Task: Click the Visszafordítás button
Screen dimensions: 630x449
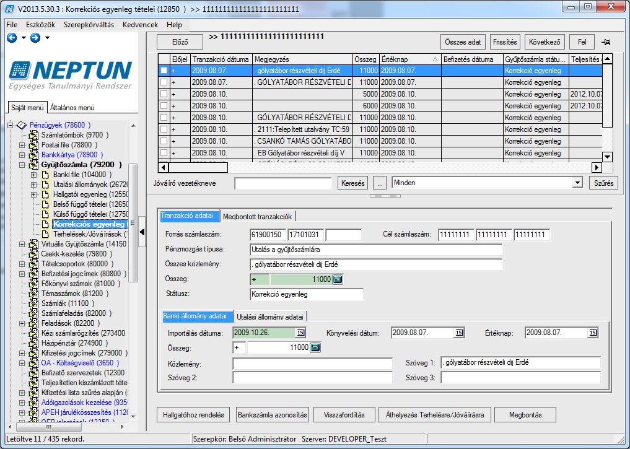Action: (x=344, y=415)
